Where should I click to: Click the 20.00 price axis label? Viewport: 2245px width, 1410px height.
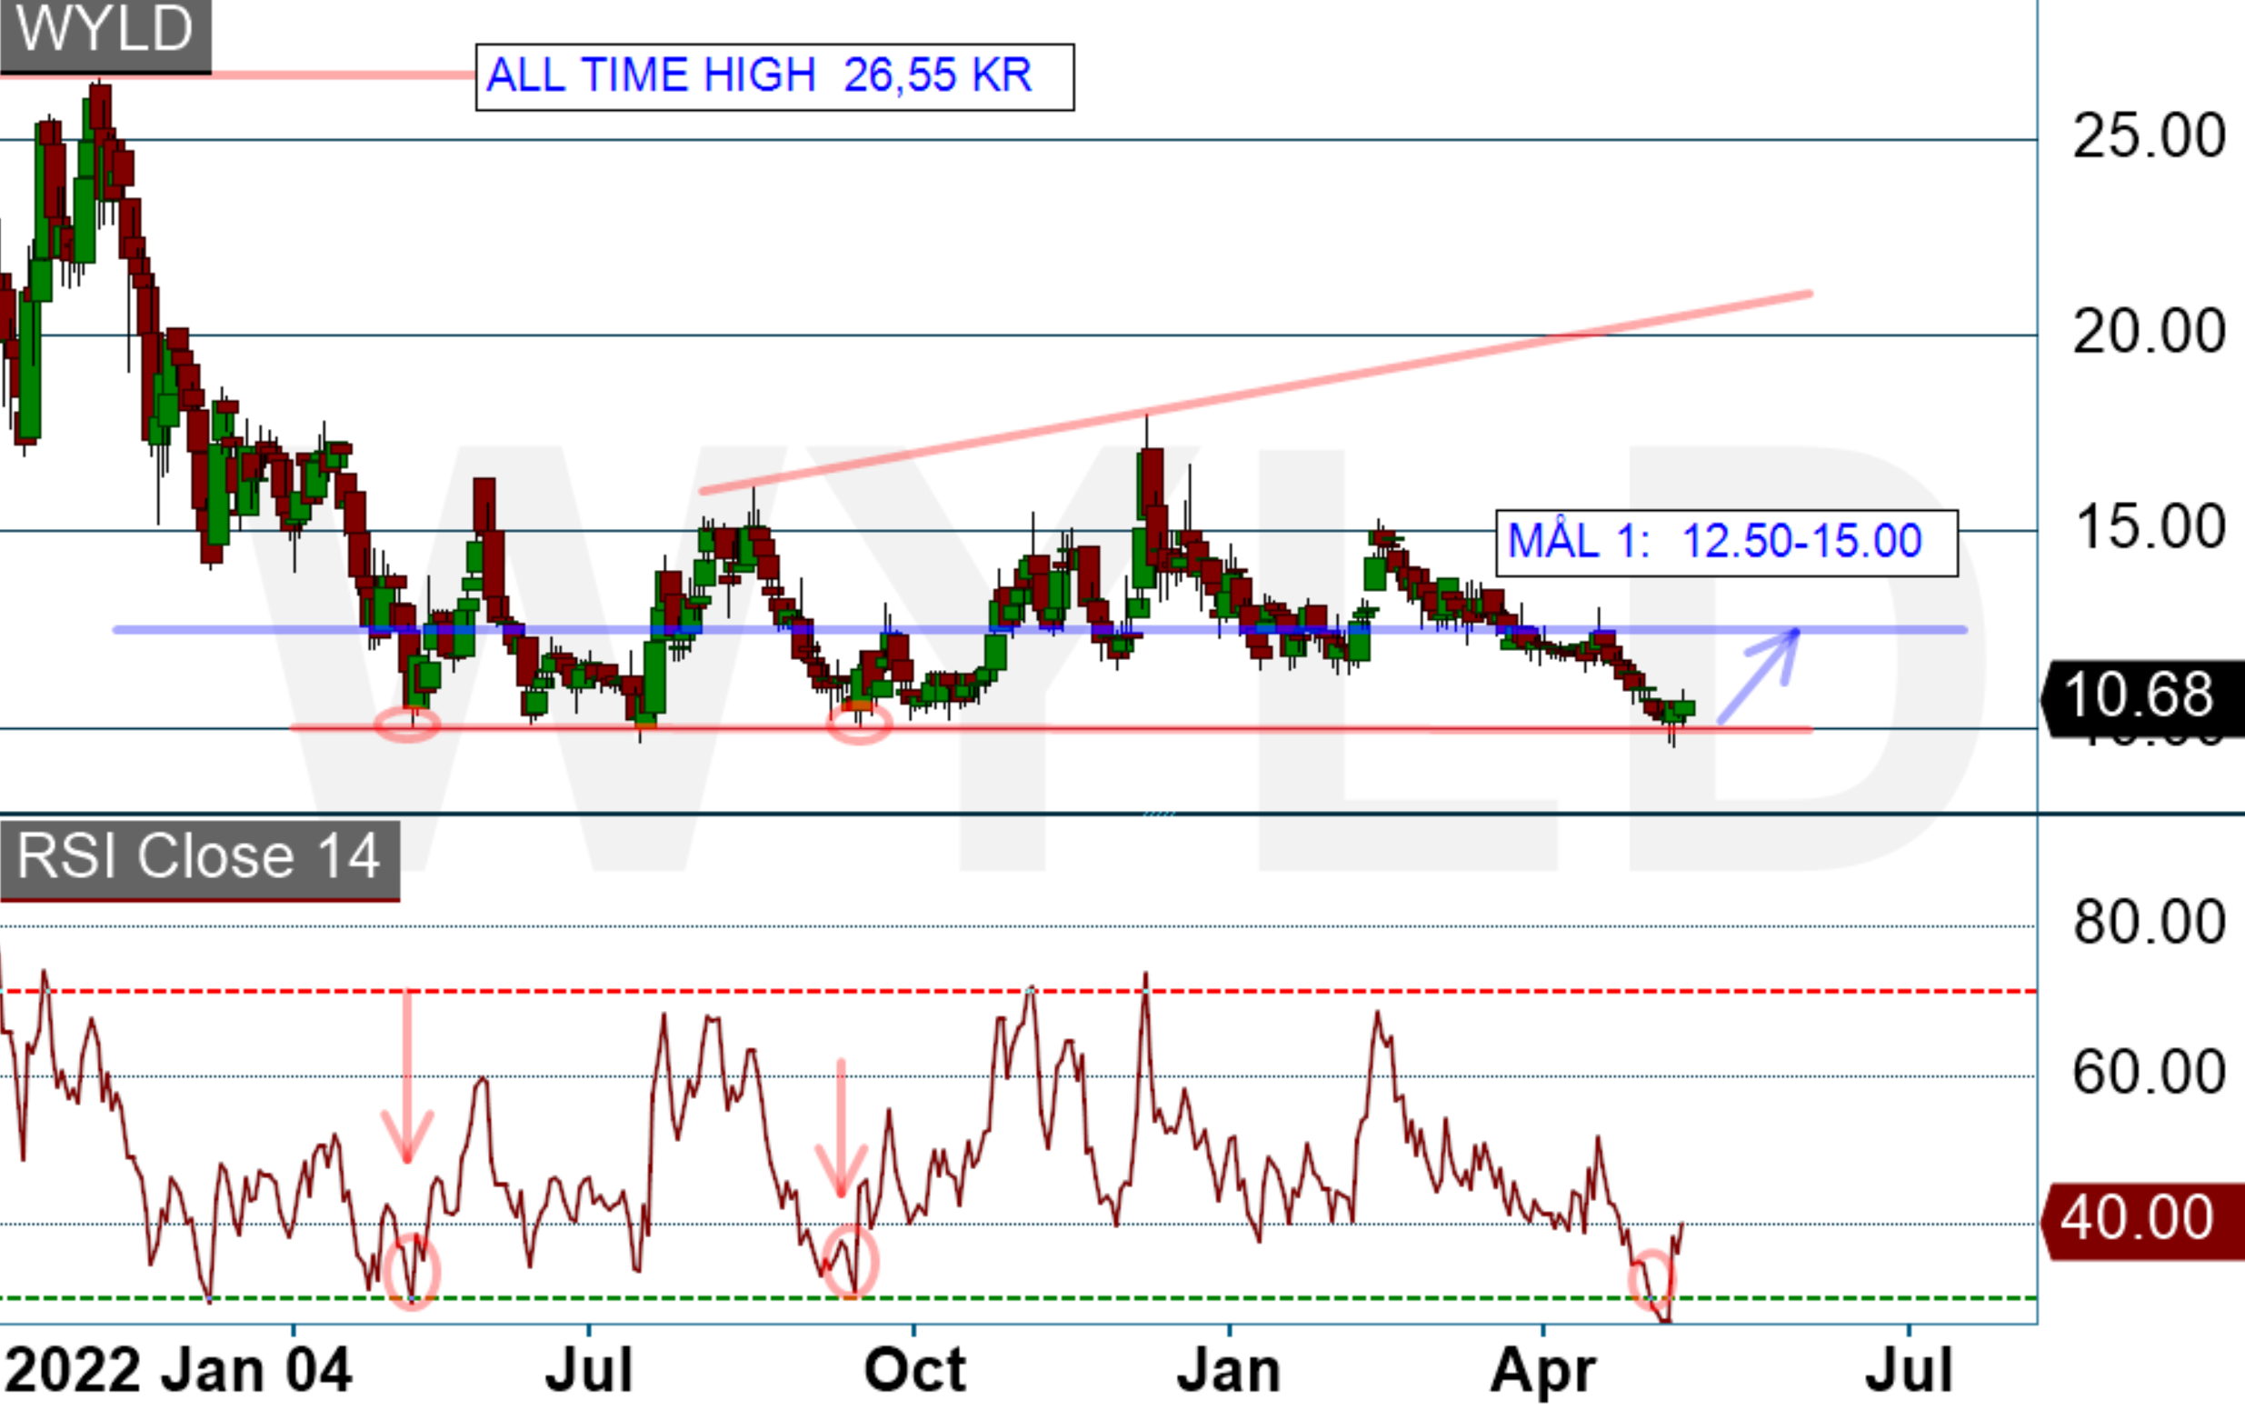click(2150, 332)
